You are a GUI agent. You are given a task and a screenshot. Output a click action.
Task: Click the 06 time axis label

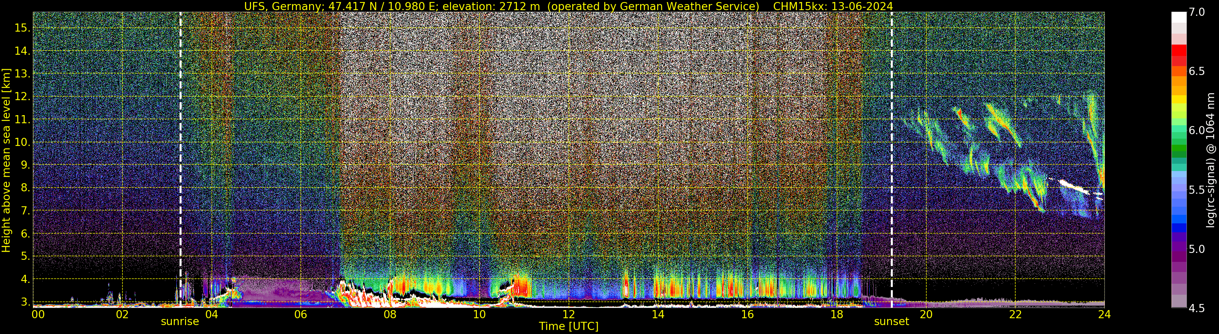(301, 315)
